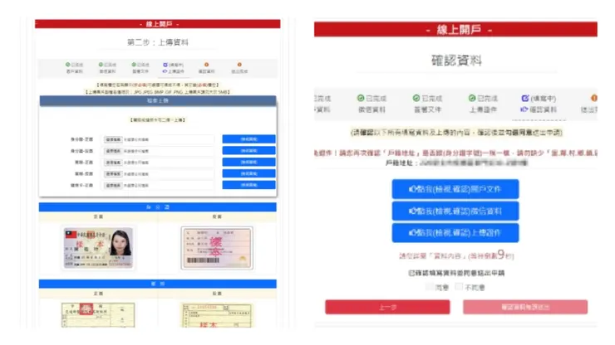Viewport: 615px width, 345px height.
Task: Click blue upload button in fourth upload row
Action: pyautogui.click(x=248, y=173)
